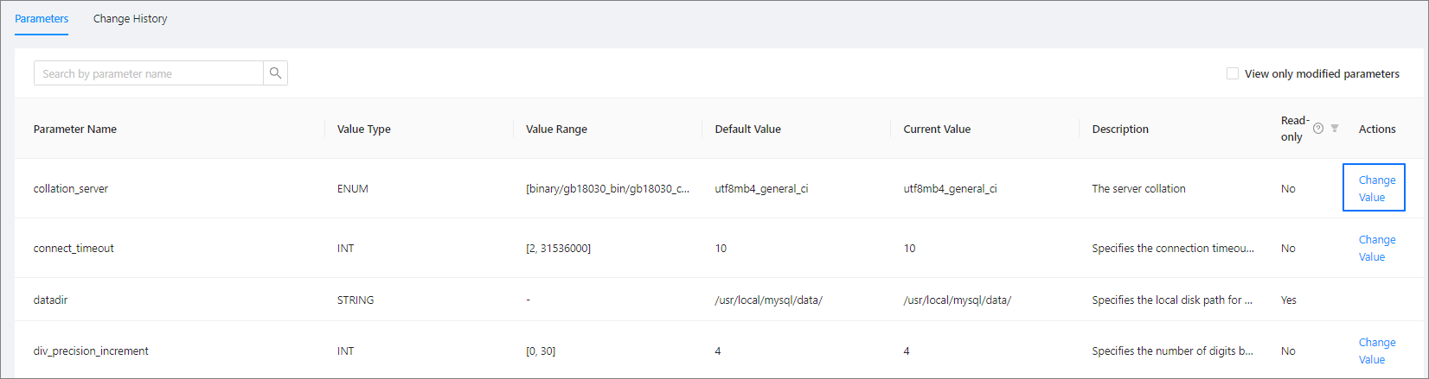Viewport: 1429px width, 379px height.
Task: Focus the Search by parameter name field
Action: click(148, 73)
